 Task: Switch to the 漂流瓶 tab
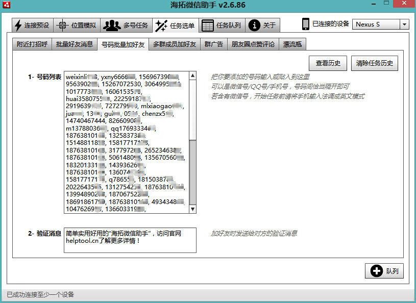pyautogui.click(x=292, y=44)
